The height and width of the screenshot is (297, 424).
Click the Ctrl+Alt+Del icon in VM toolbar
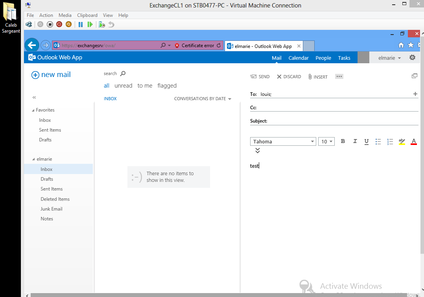pos(29,25)
